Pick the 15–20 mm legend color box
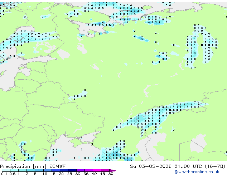Screen dimensions: 227x175 [56, 170]
